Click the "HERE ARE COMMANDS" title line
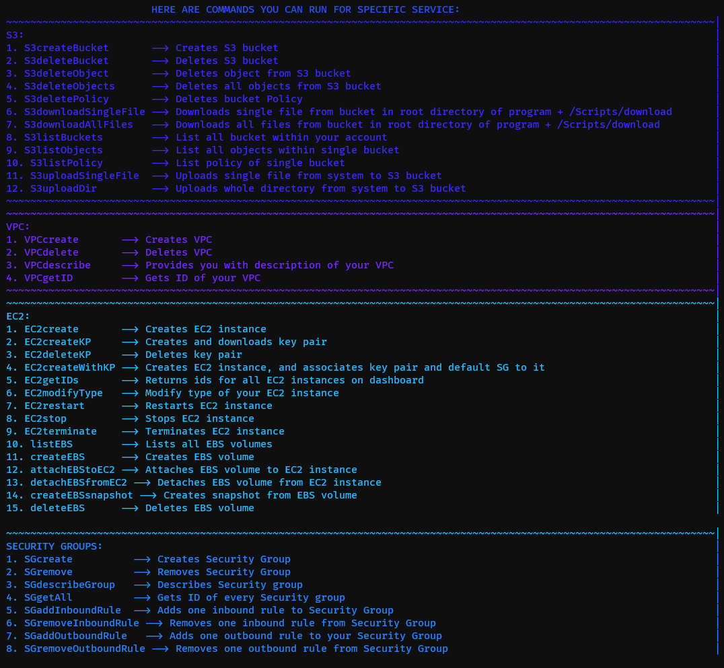724x668 pixels. pyautogui.click(x=305, y=9)
